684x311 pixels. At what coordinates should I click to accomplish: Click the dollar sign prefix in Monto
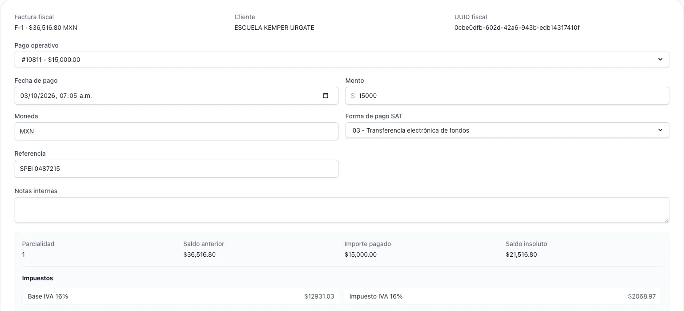click(353, 96)
